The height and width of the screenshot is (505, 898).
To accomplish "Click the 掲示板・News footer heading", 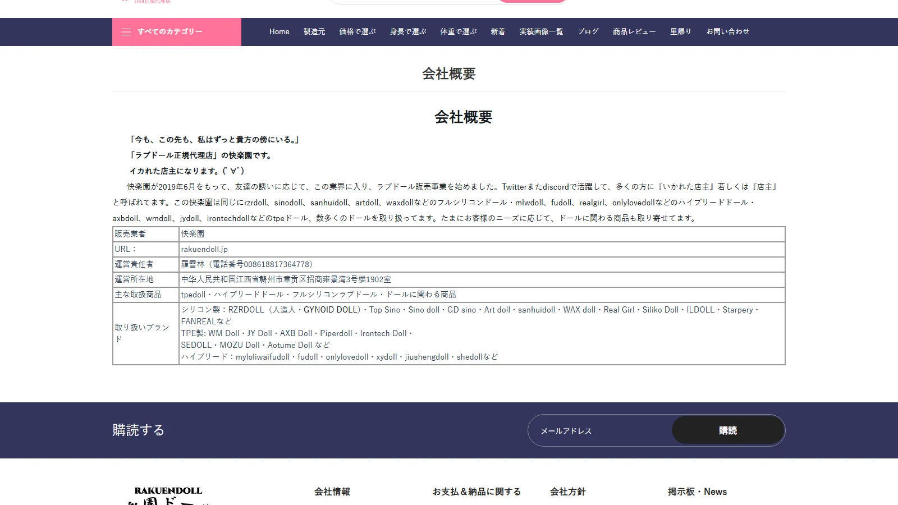I will (x=698, y=492).
